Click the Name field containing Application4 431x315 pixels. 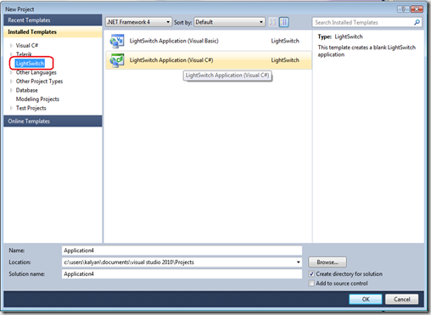point(182,250)
